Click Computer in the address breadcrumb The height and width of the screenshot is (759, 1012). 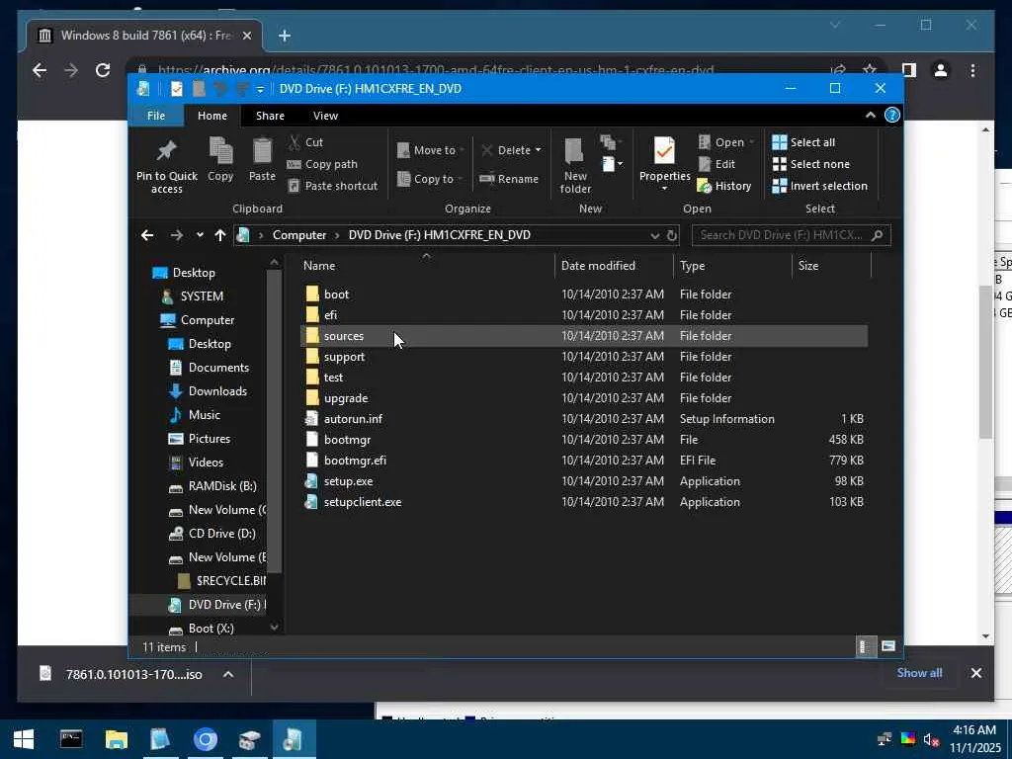click(x=298, y=235)
